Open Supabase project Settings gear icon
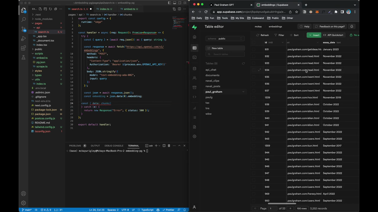Image resolution: width=378 pixels, height=212 pixels. click(x=194, y=136)
